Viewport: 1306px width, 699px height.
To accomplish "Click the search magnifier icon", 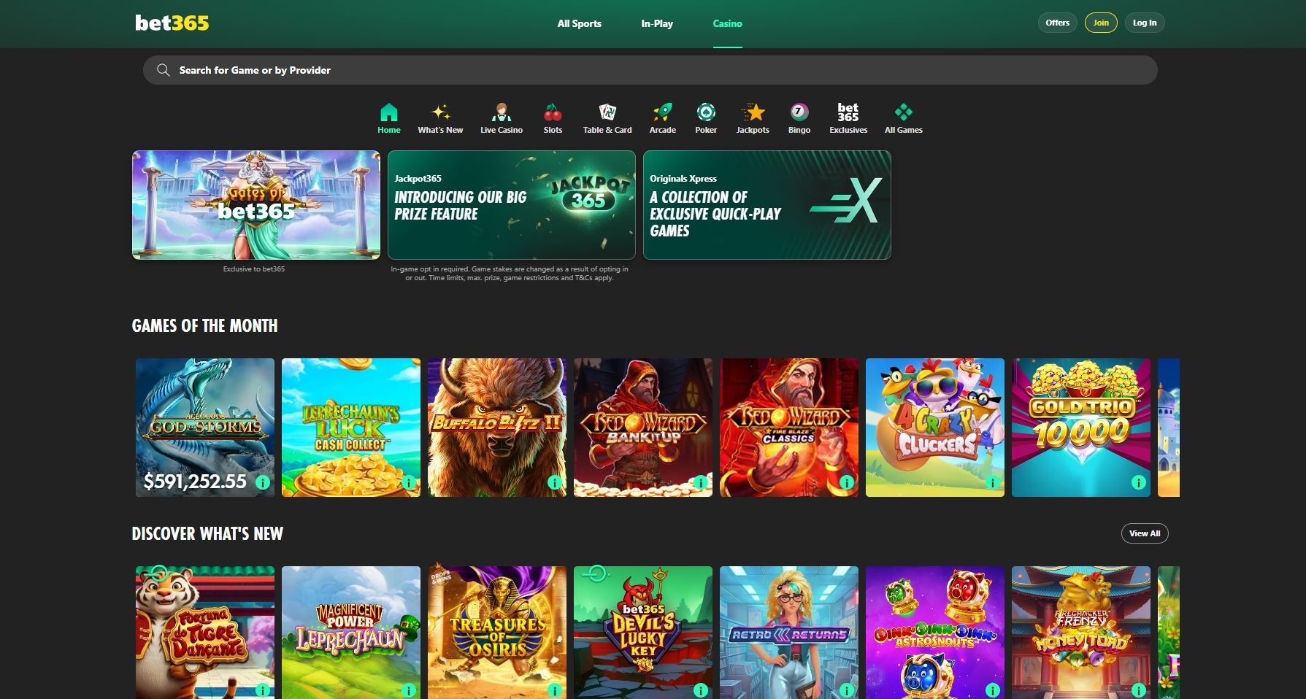I will coord(164,69).
